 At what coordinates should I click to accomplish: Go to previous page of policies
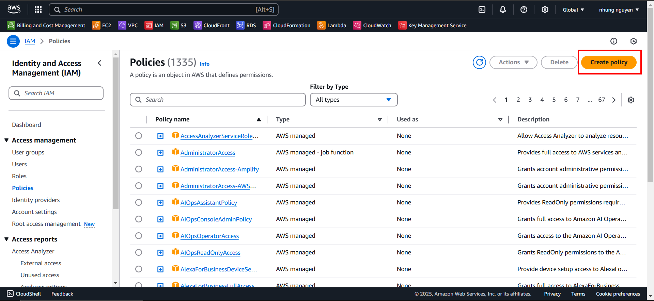coord(495,100)
